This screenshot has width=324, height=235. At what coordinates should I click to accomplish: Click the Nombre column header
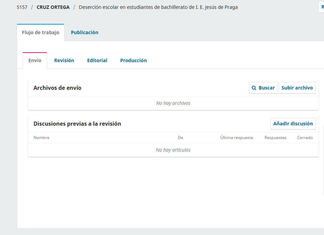pos(41,138)
